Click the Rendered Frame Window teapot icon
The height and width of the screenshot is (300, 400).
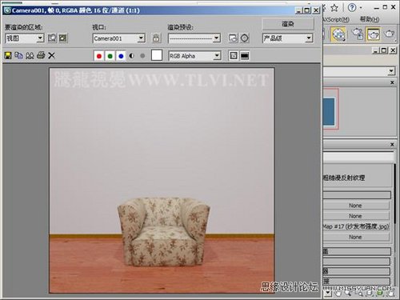[374, 34]
